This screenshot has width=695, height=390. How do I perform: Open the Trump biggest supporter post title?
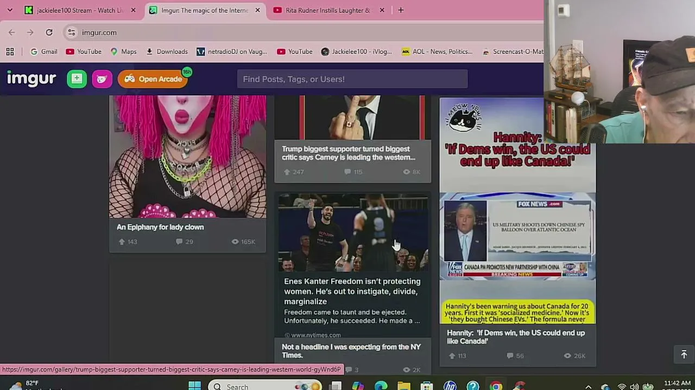[349, 153]
